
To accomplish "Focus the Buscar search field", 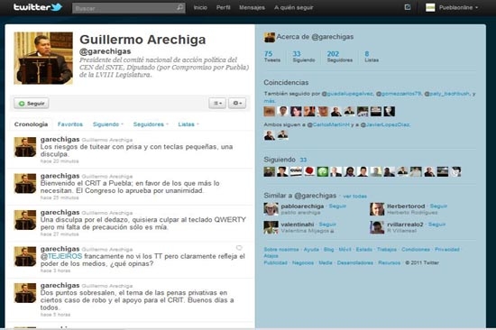I will click(129, 8).
